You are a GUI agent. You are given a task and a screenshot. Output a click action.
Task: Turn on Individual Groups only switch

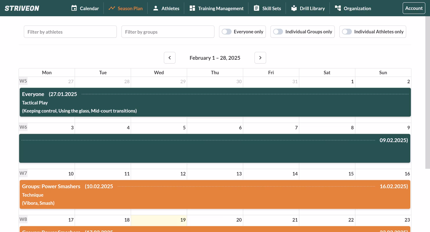278,32
